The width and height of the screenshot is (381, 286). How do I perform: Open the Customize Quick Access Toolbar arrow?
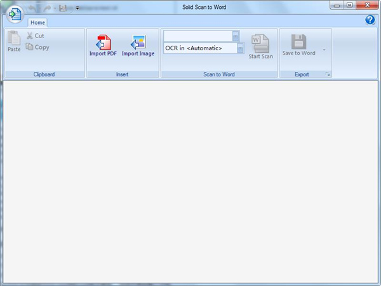tap(77, 8)
